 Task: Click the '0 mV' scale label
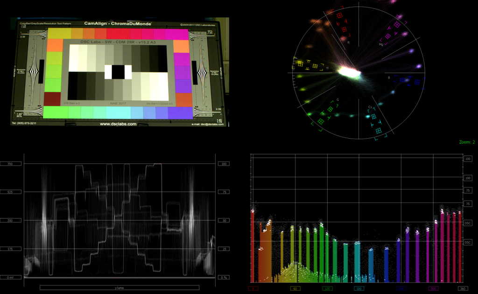pyautogui.click(x=11, y=277)
